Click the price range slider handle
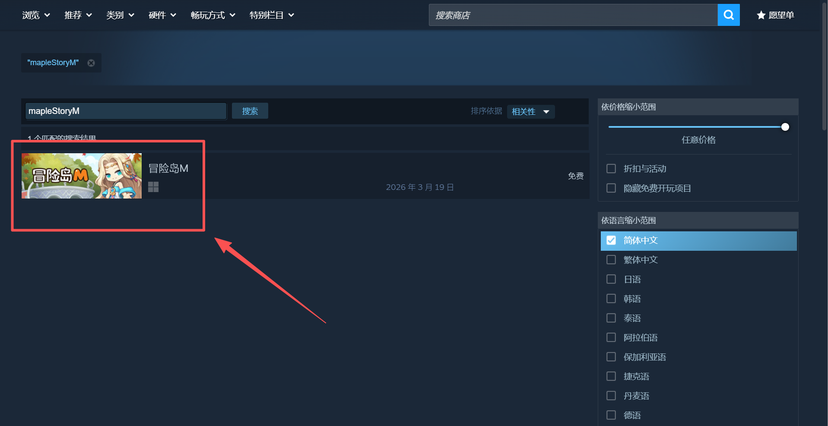 pyautogui.click(x=785, y=127)
